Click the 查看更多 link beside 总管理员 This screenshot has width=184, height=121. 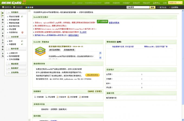[63, 109]
